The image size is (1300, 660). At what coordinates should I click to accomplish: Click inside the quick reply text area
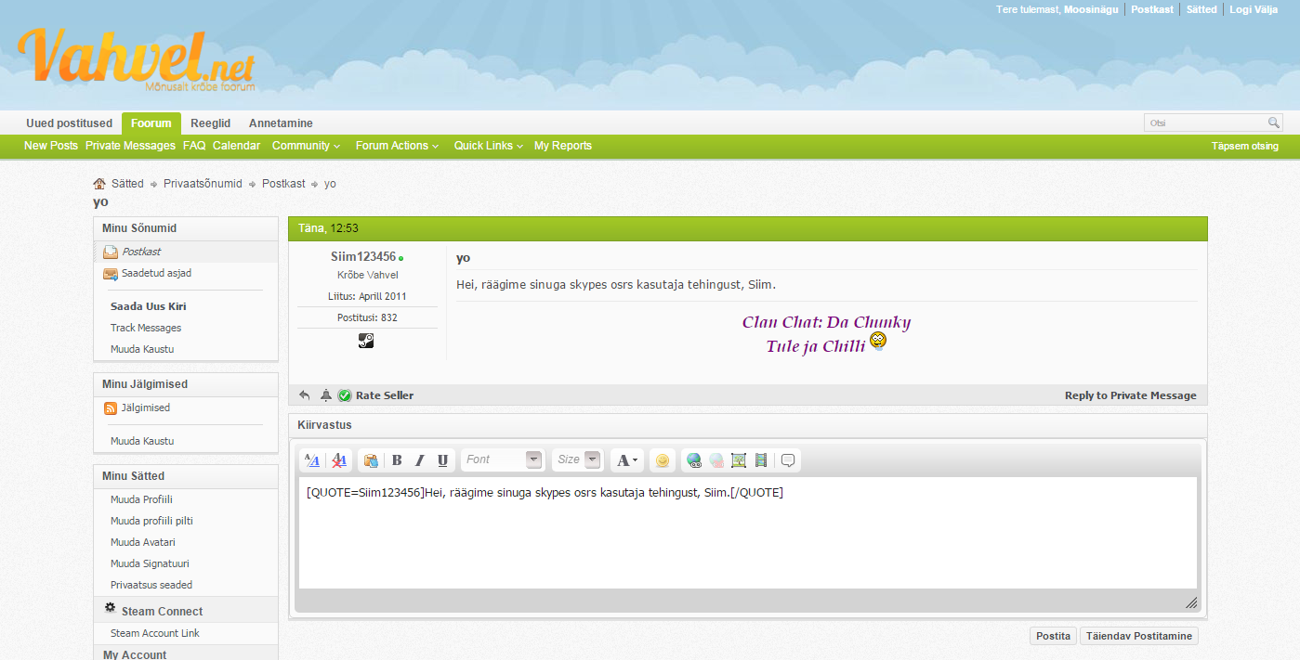(748, 533)
